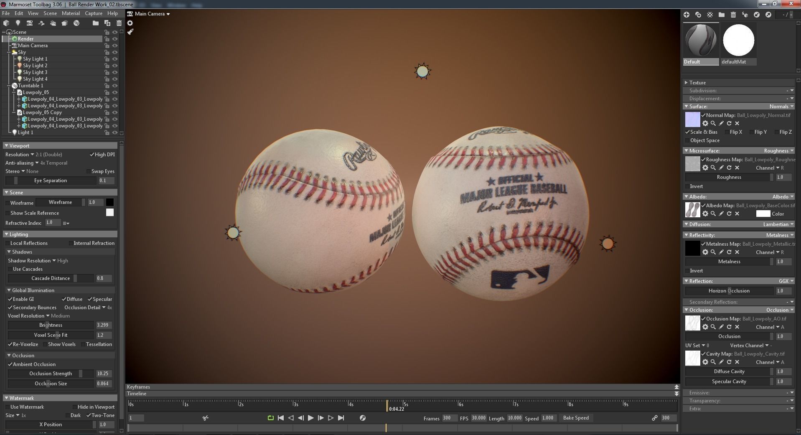Edit the Metalness Map with pencil icon

pos(721,252)
